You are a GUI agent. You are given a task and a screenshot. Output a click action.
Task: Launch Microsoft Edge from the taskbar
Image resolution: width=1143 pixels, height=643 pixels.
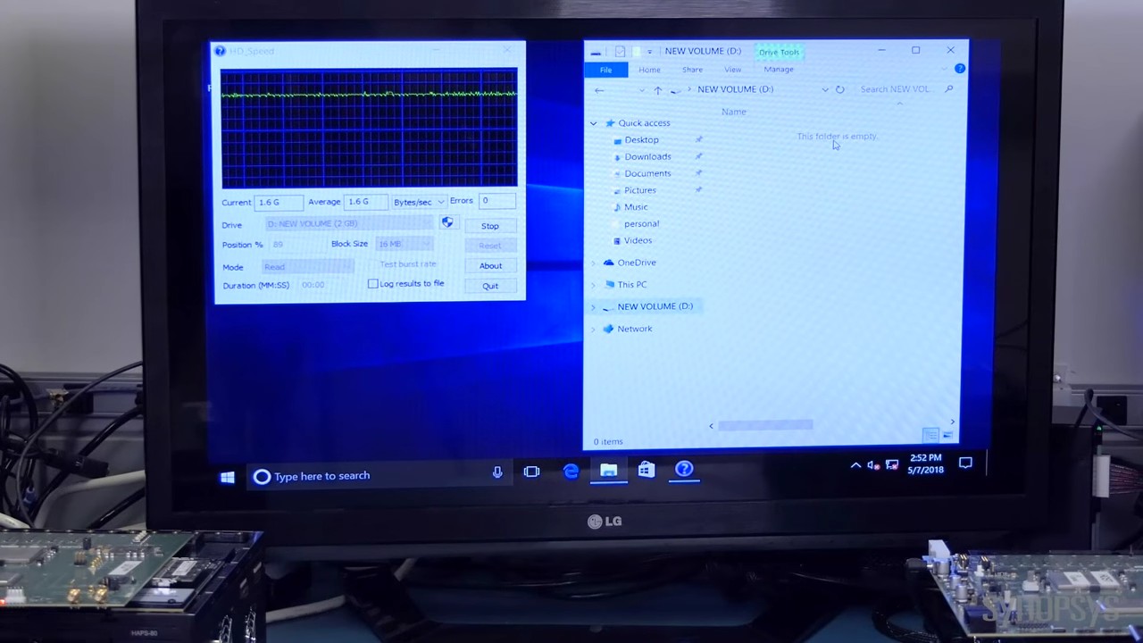click(x=571, y=471)
